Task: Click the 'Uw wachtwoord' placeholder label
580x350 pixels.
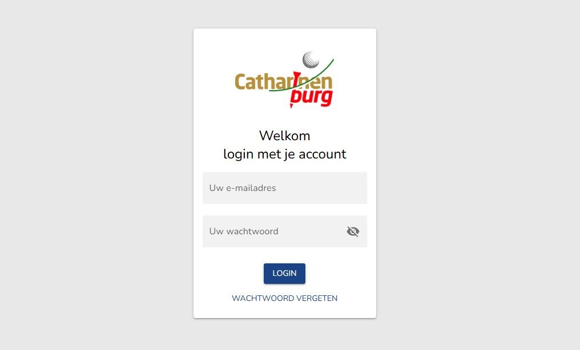Action: pyautogui.click(x=244, y=231)
